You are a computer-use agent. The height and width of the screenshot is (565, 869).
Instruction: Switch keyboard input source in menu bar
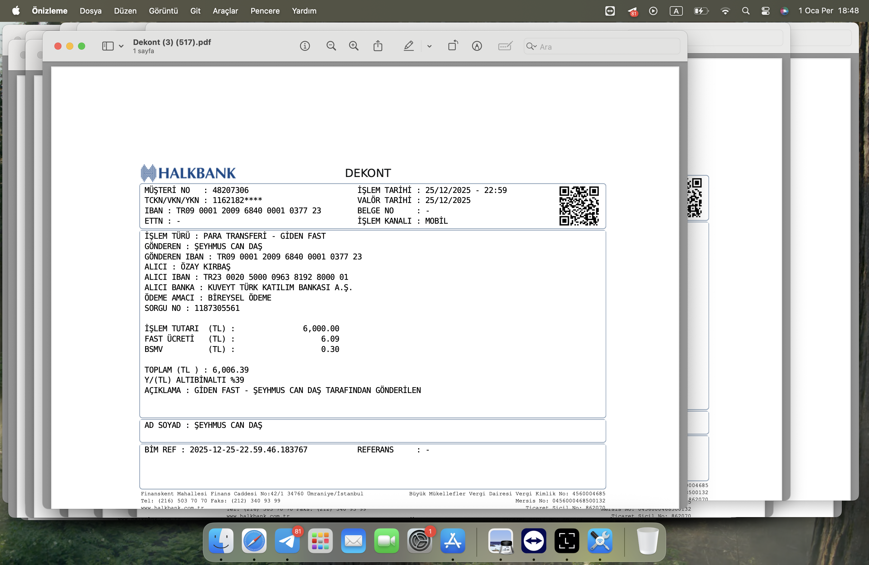pos(676,11)
